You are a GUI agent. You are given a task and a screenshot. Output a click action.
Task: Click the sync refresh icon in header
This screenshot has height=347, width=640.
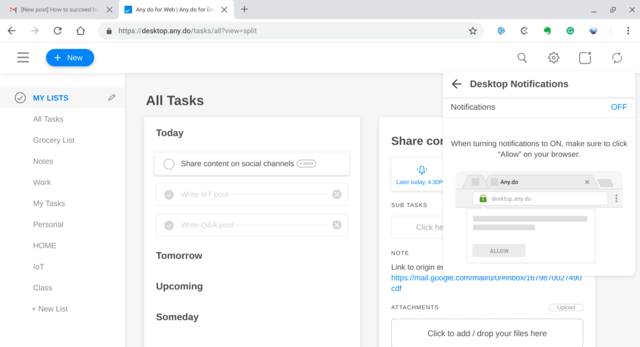617,58
